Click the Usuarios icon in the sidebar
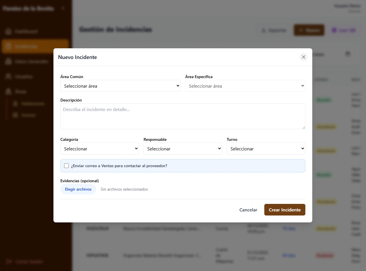The width and height of the screenshot is (366, 271). [9, 77]
